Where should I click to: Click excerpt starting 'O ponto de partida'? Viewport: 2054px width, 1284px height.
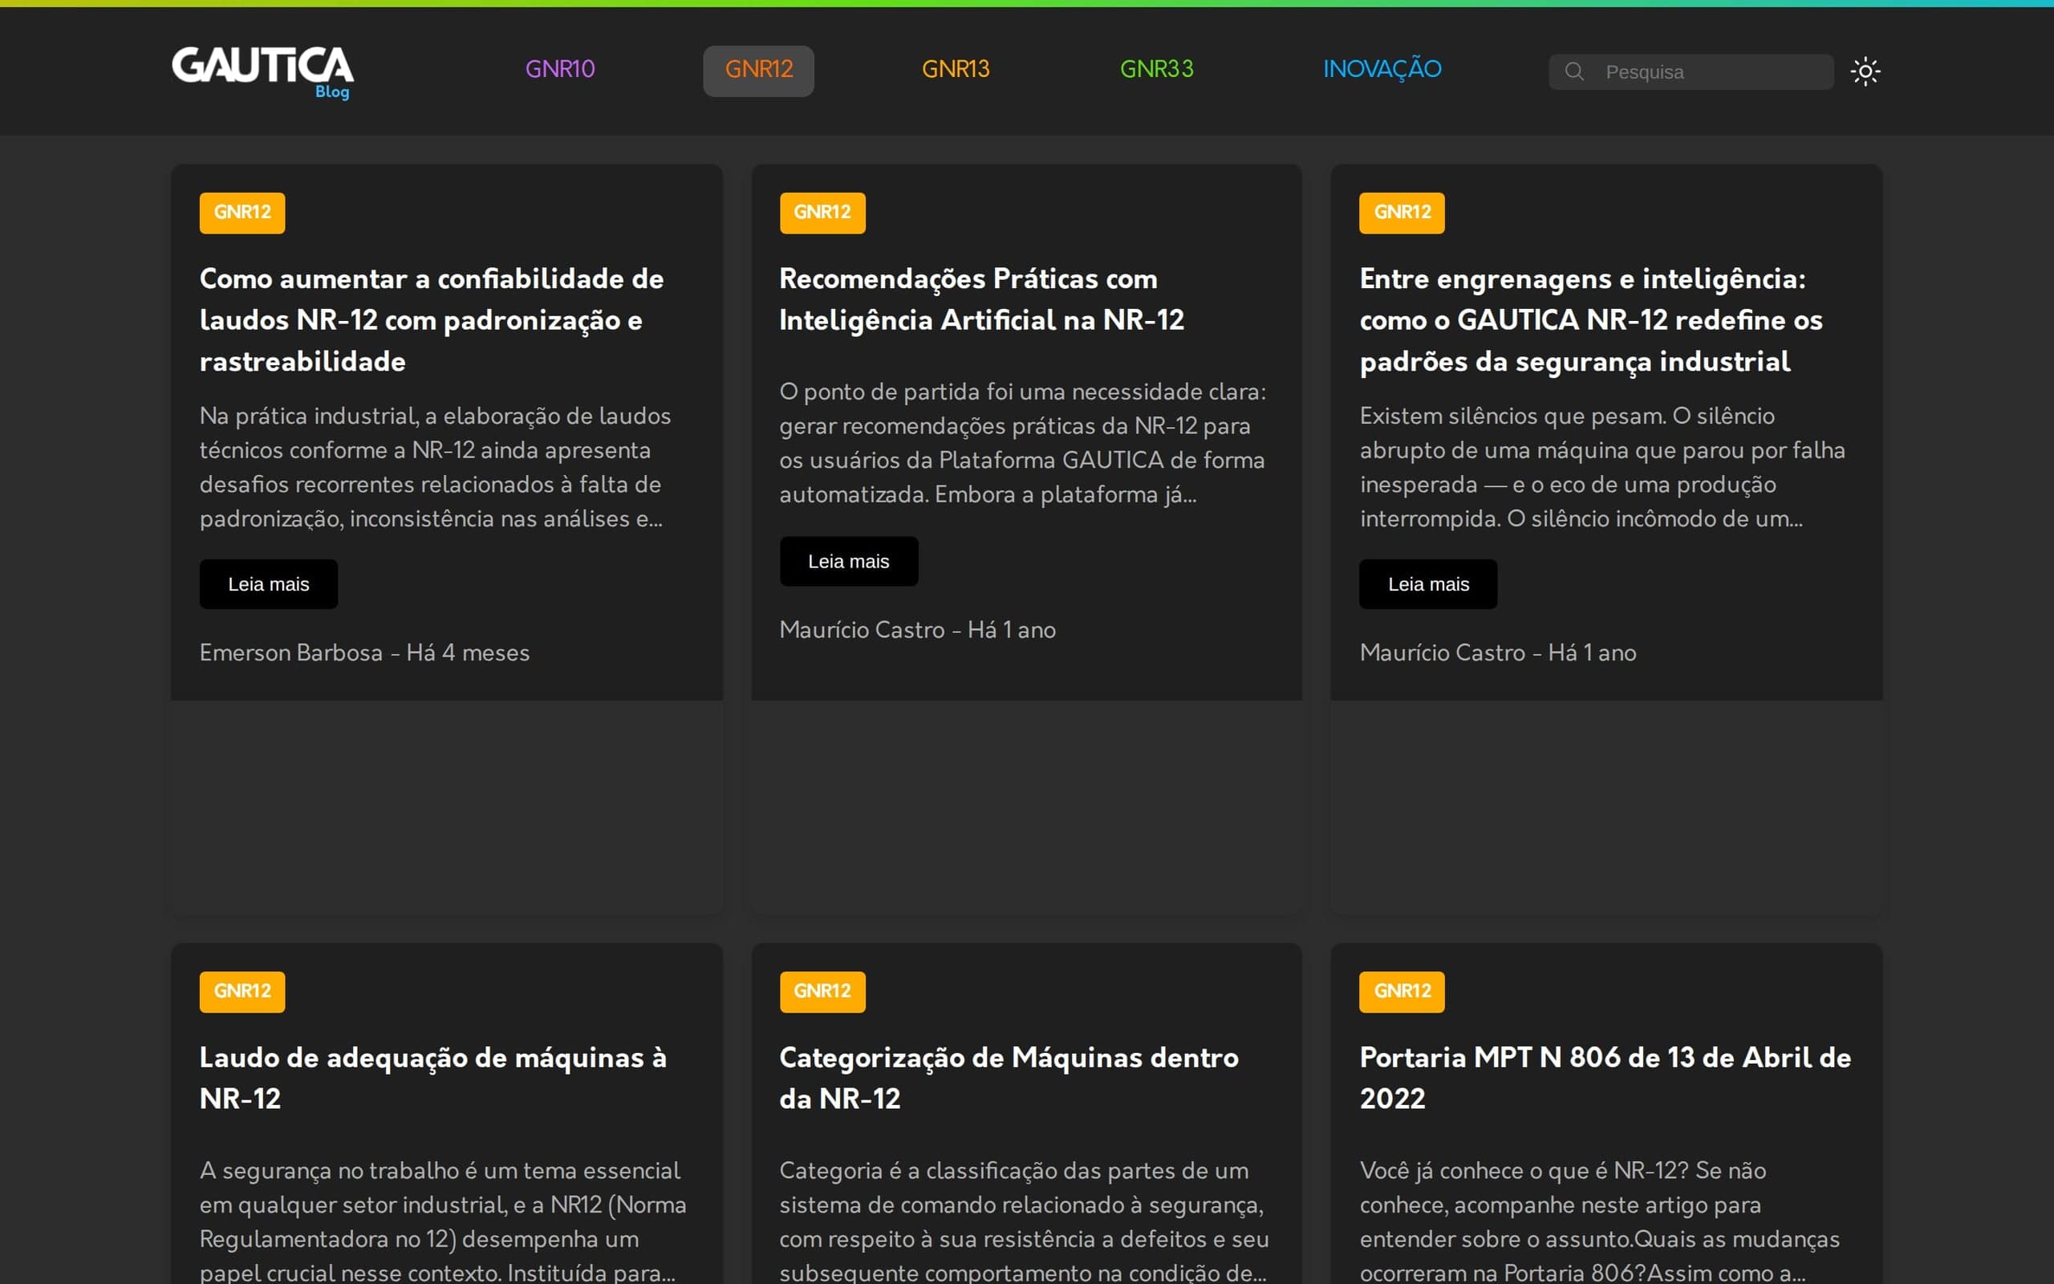click(x=1023, y=443)
